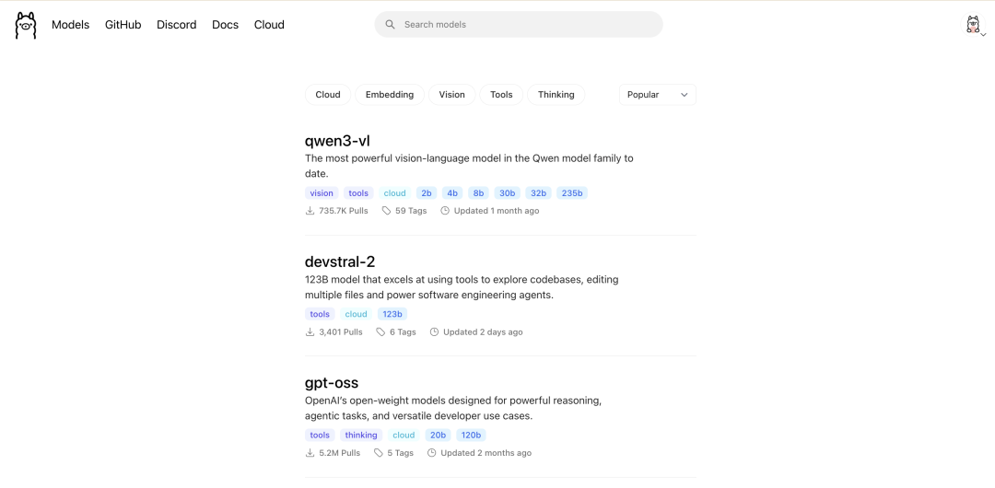The width and height of the screenshot is (995, 488).
Task: Click the tools tag on gpt-oss
Action: coord(320,436)
